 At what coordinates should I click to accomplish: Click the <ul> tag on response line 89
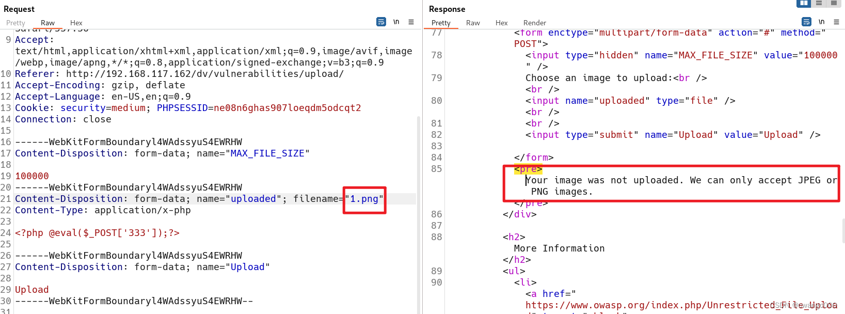(514, 271)
